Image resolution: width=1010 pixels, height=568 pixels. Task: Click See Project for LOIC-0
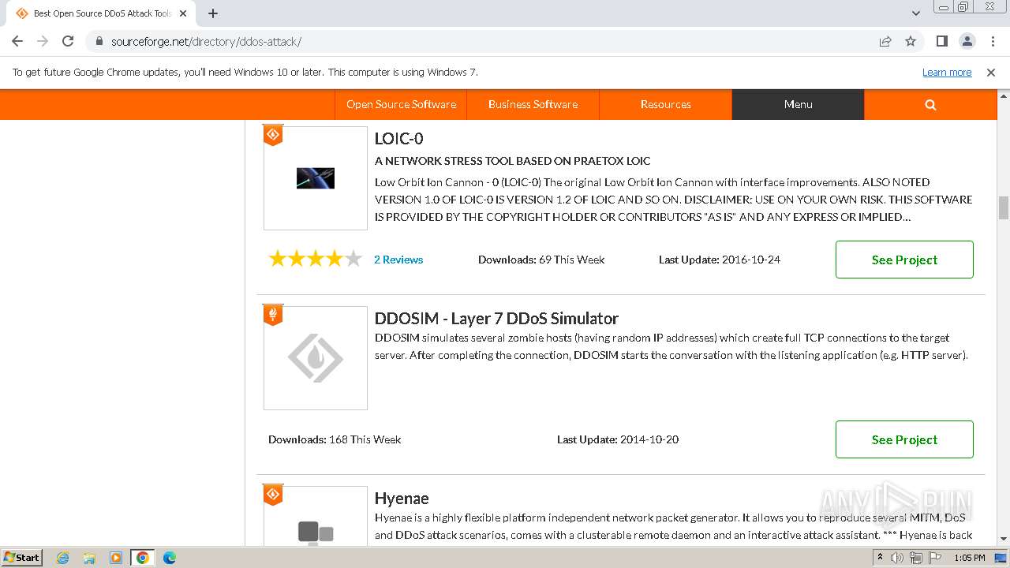point(904,260)
